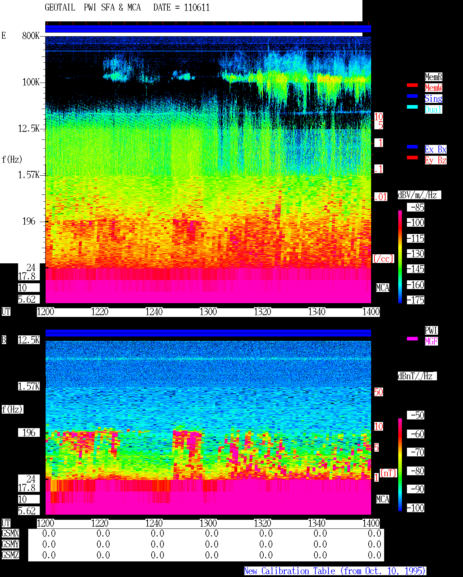Click the red MemW legend swatch
463x577 pixels.
coord(412,85)
